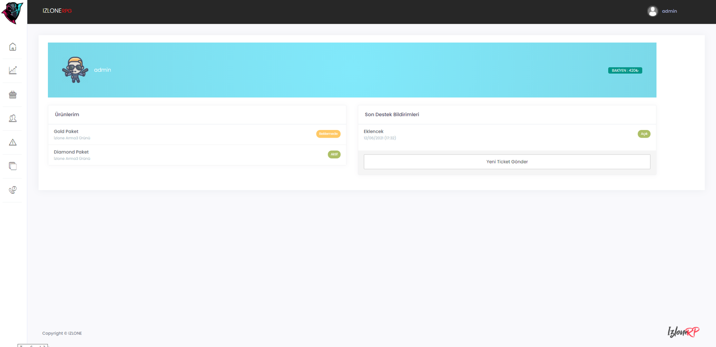Open the home icon in sidebar

[x=13, y=47]
